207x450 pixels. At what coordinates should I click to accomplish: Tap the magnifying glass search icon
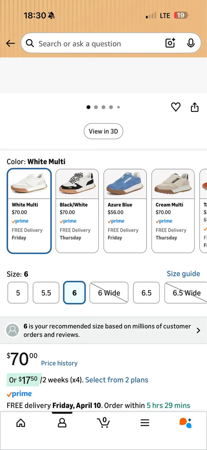tap(30, 44)
